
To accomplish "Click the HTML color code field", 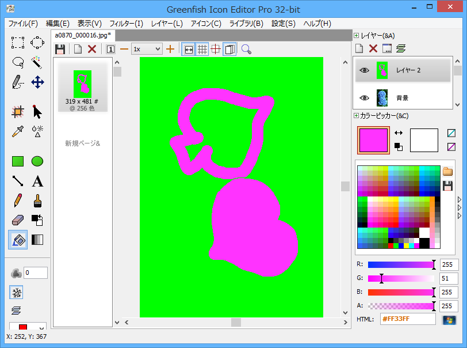I will coord(407,319).
